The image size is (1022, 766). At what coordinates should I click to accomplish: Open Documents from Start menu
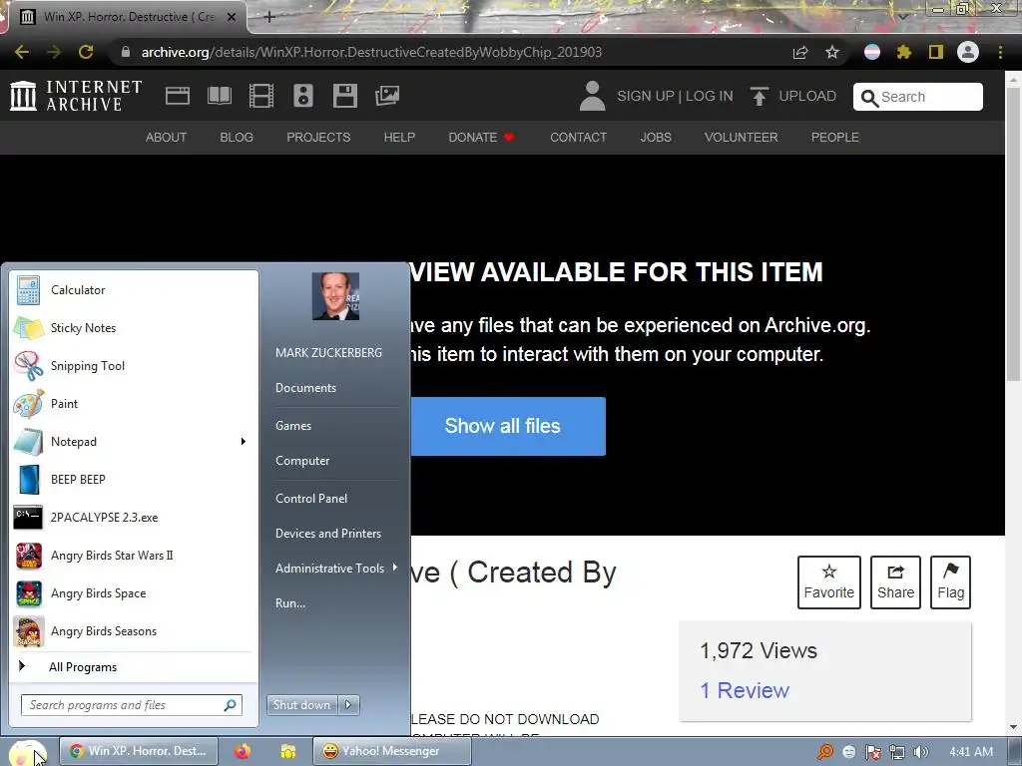[305, 388]
